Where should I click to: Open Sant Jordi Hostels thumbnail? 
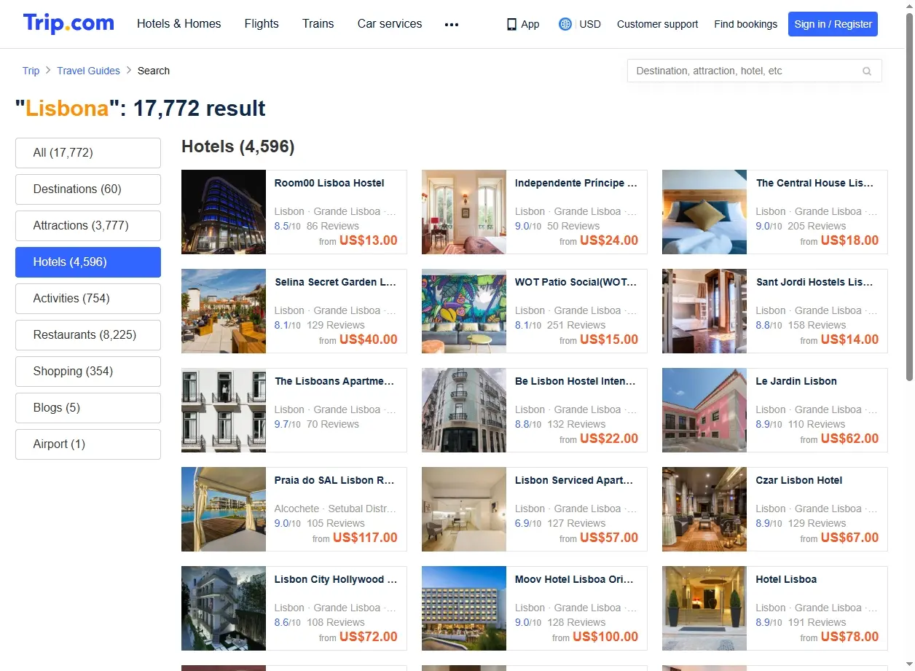click(704, 311)
